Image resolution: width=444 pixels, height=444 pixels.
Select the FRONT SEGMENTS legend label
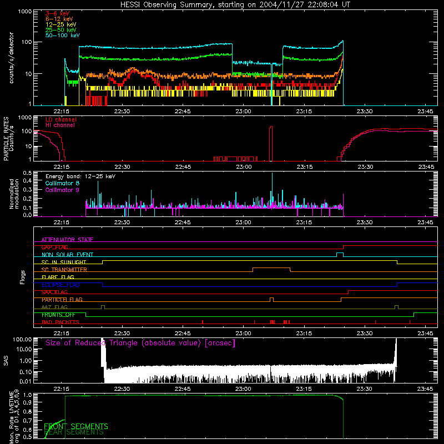coord(76,426)
